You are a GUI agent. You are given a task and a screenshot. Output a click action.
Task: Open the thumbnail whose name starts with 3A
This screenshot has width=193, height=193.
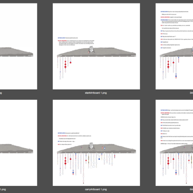click(174, 46)
